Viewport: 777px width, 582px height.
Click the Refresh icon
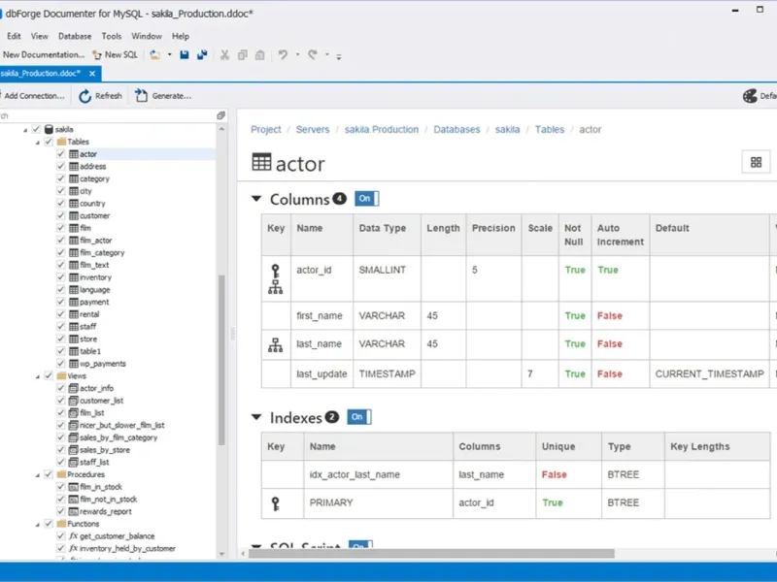[x=85, y=96]
